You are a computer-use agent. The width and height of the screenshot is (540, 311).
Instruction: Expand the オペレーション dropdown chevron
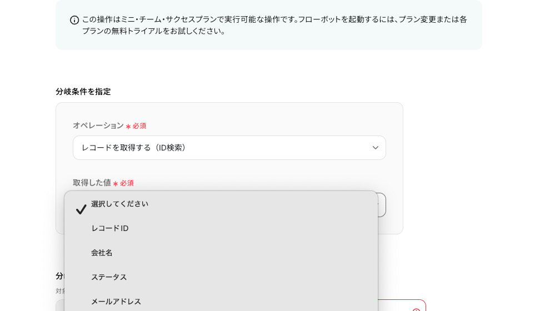point(375,148)
